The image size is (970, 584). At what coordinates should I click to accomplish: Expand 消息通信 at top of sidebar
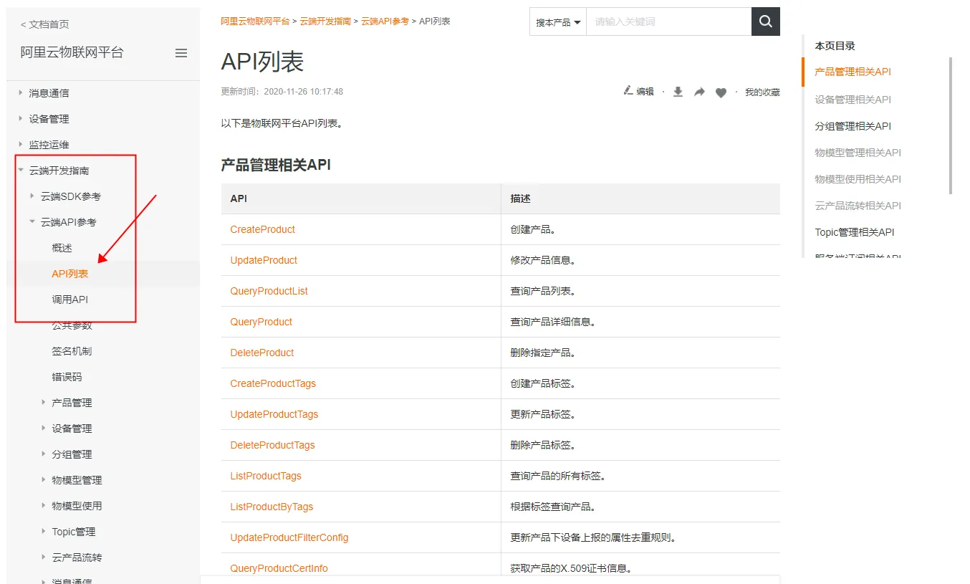pyautogui.click(x=21, y=92)
